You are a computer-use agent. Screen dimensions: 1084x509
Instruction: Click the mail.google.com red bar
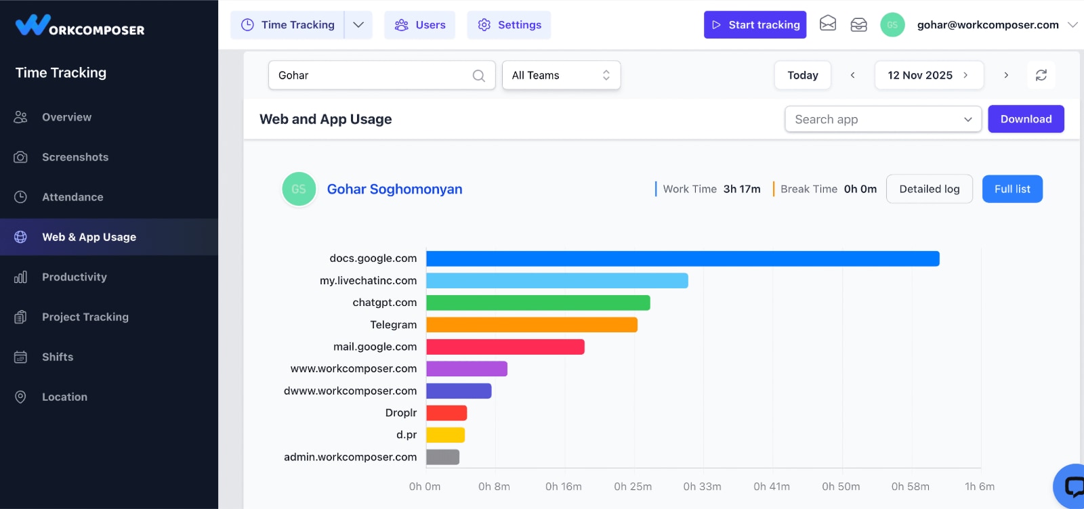(505, 347)
